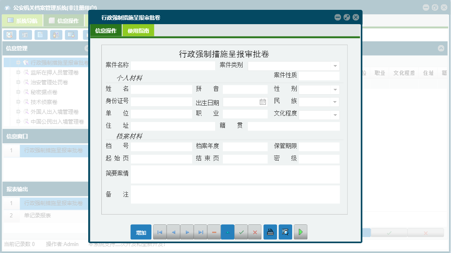Open the 信息操作 tab in main window
The width and height of the screenshot is (451, 253).
64,20
